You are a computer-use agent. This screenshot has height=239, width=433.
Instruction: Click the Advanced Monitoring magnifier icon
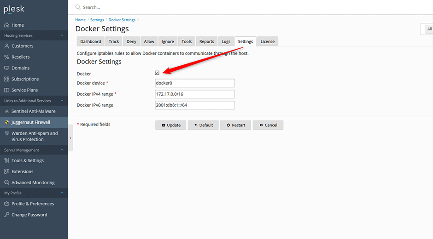click(x=6, y=182)
